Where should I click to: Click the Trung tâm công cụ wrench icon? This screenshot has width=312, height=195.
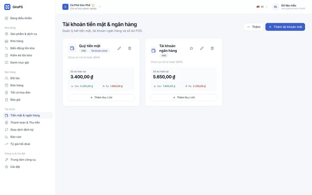pyautogui.click(x=6, y=160)
